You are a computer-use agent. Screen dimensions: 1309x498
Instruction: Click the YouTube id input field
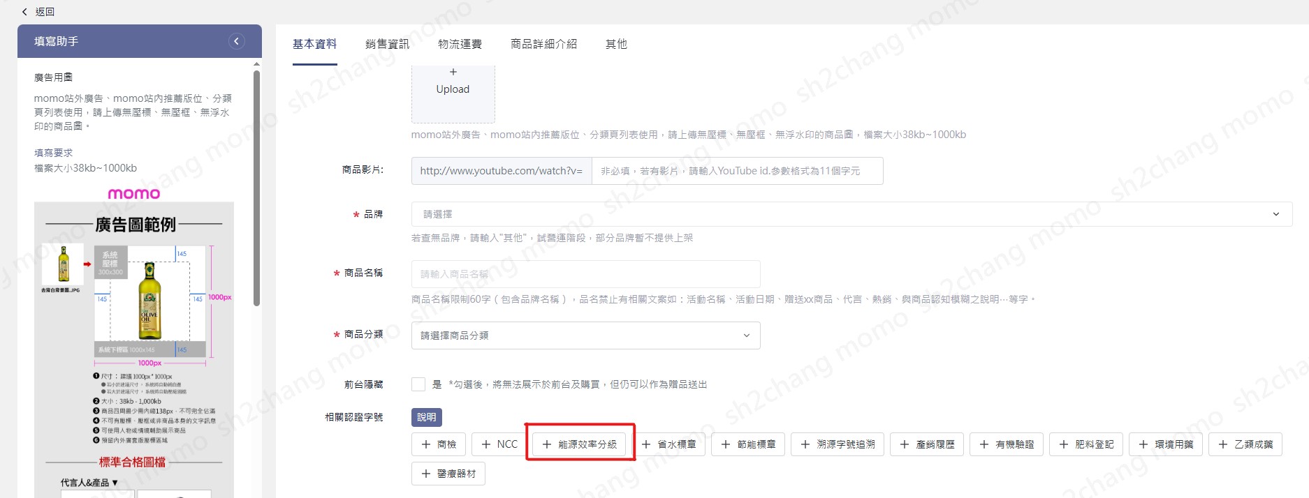click(x=737, y=171)
